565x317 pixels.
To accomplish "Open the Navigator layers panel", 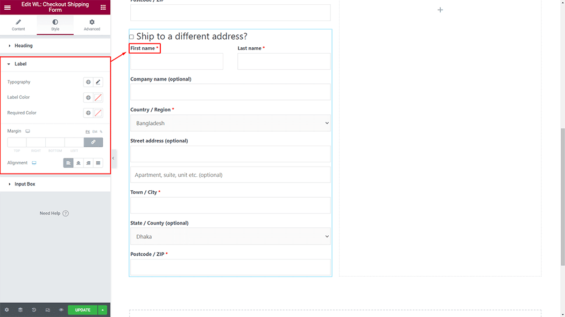I will coord(20,310).
